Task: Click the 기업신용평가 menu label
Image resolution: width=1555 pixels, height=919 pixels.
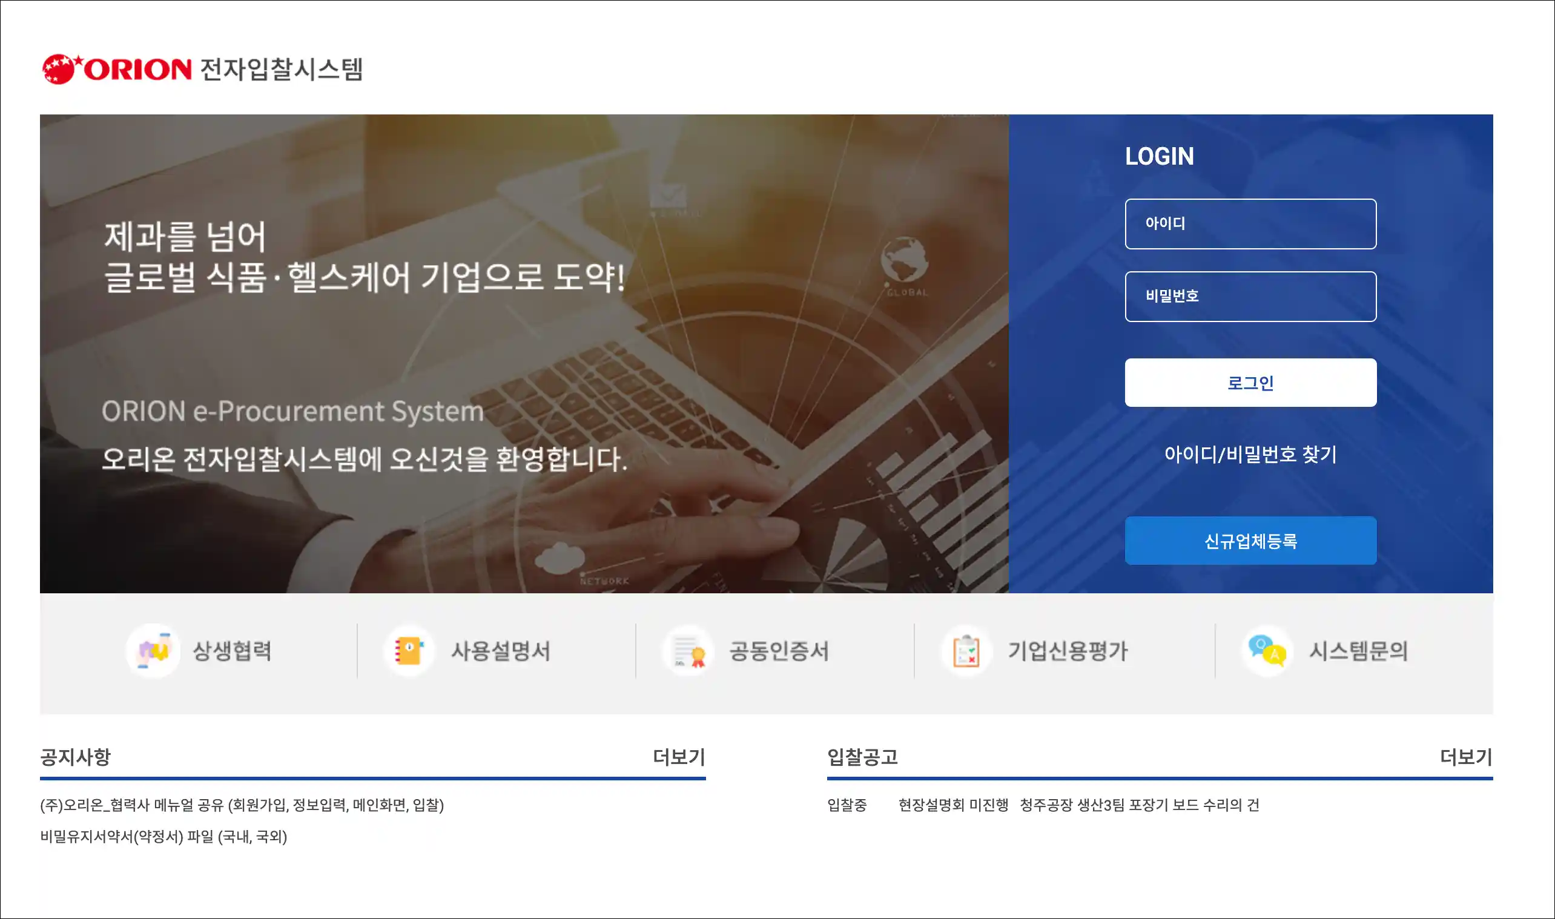Action: 1068,651
